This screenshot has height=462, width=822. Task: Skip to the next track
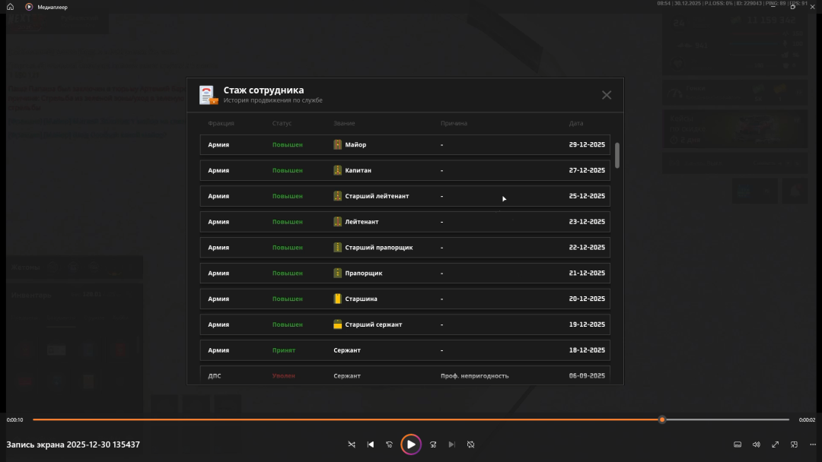pos(452,445)
